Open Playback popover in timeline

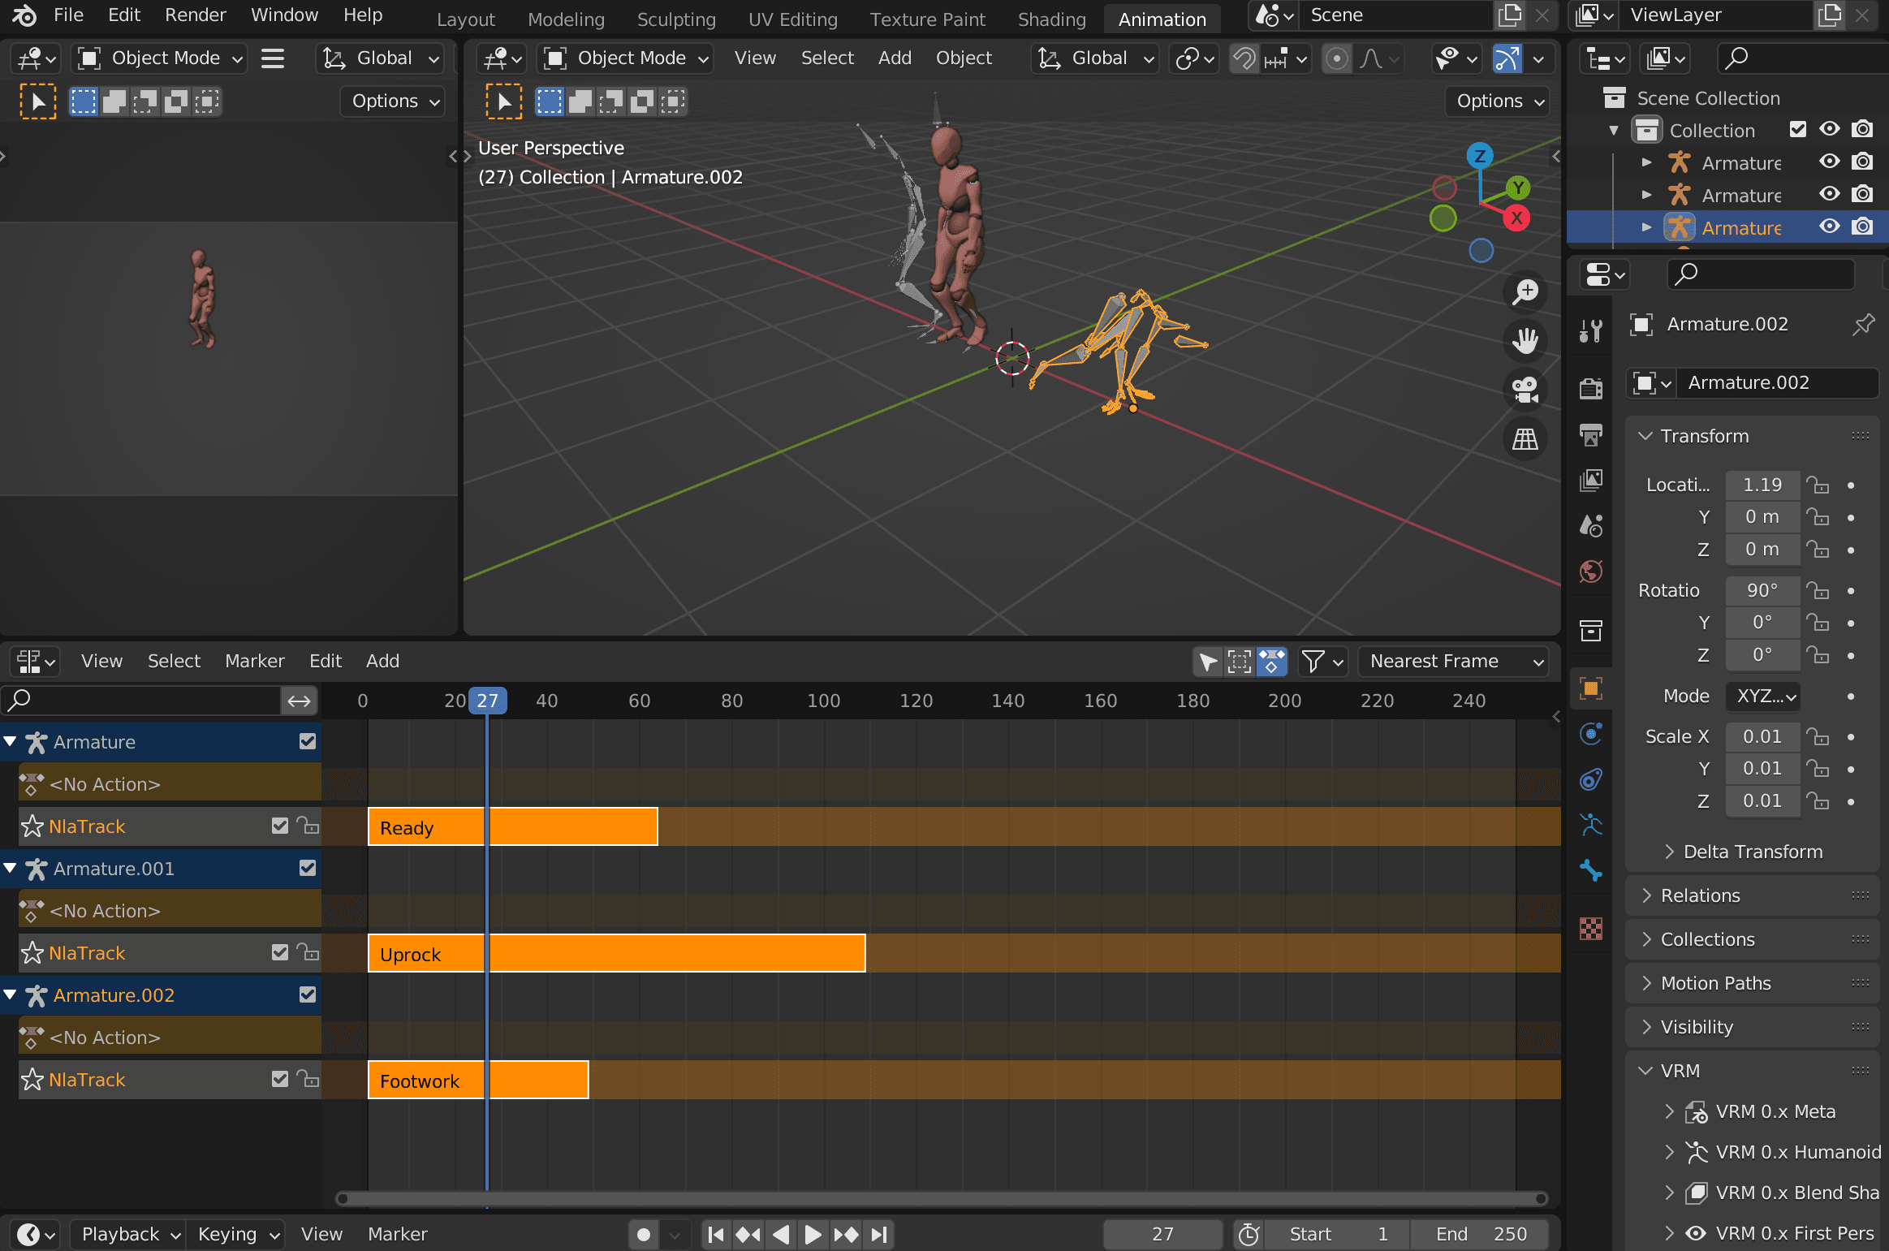pos(128,1234)
